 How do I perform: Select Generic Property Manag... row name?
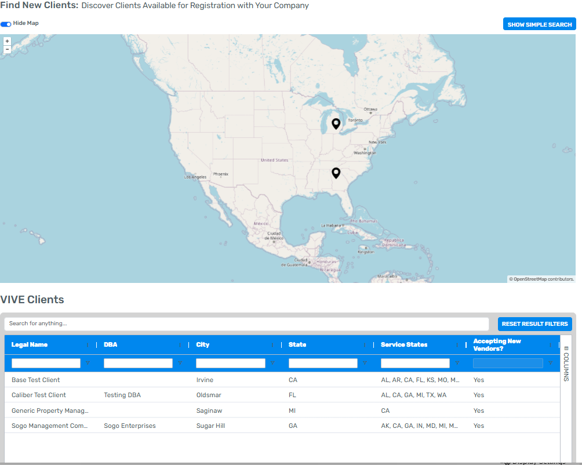50,411
